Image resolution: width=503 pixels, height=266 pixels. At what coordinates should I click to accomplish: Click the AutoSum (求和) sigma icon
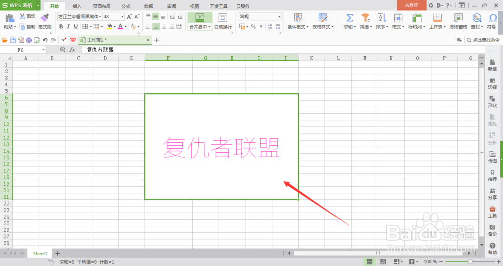coord(350,18)
